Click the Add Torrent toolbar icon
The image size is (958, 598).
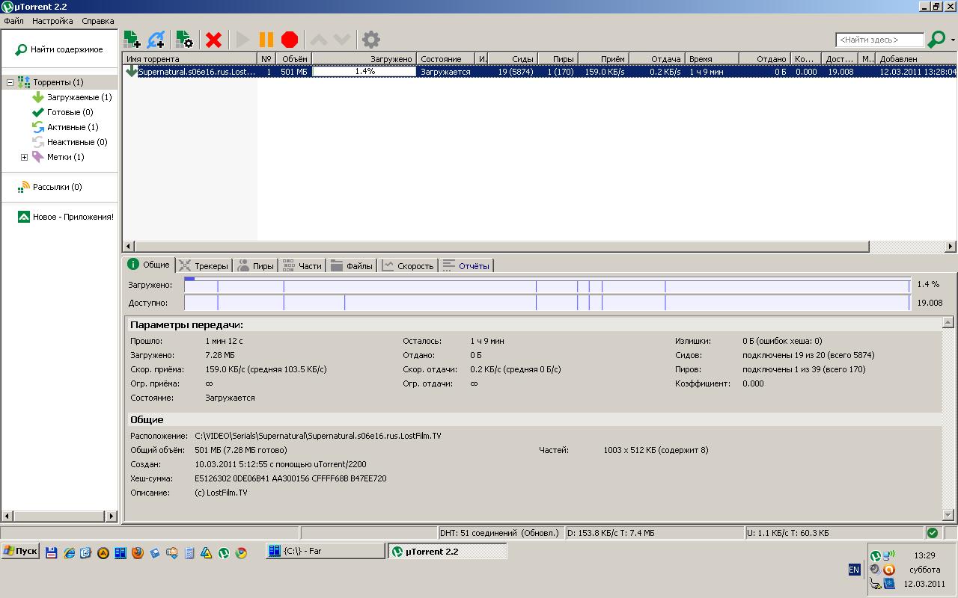coord(132,39)
